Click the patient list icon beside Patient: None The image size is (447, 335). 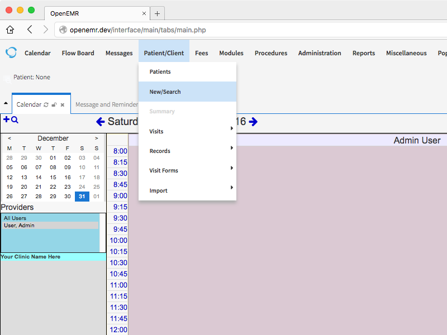7,79
